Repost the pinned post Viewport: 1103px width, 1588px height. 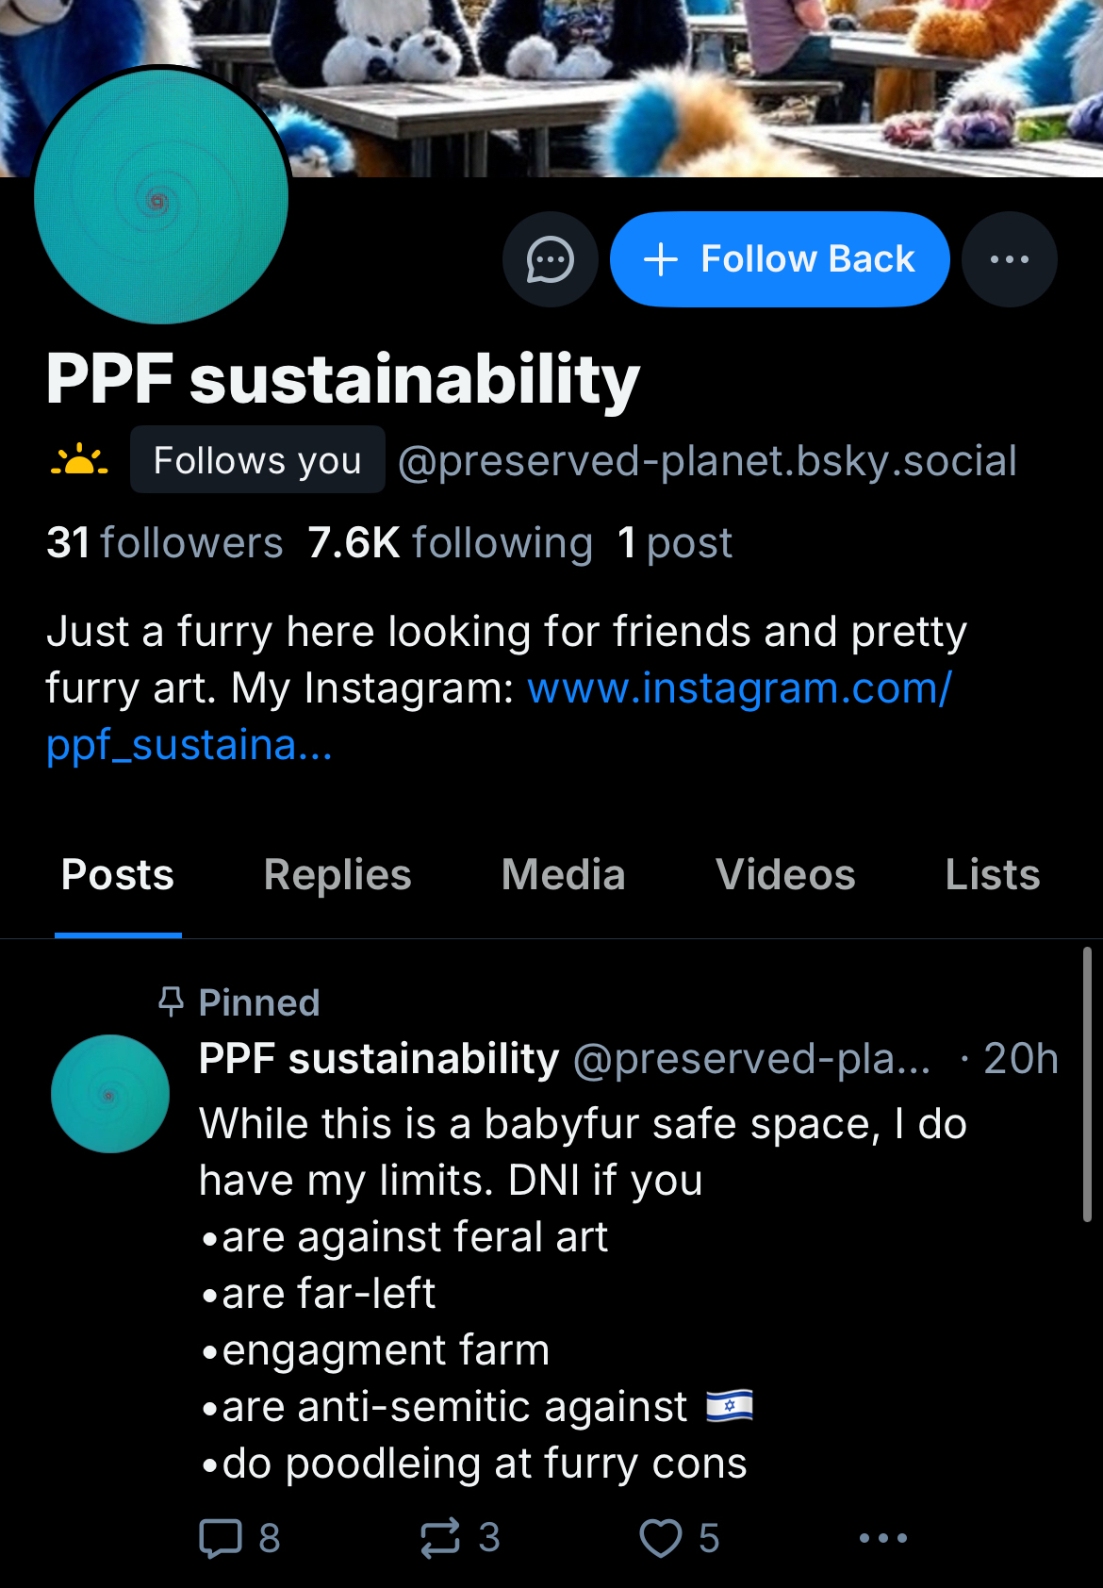point(440,1538)
